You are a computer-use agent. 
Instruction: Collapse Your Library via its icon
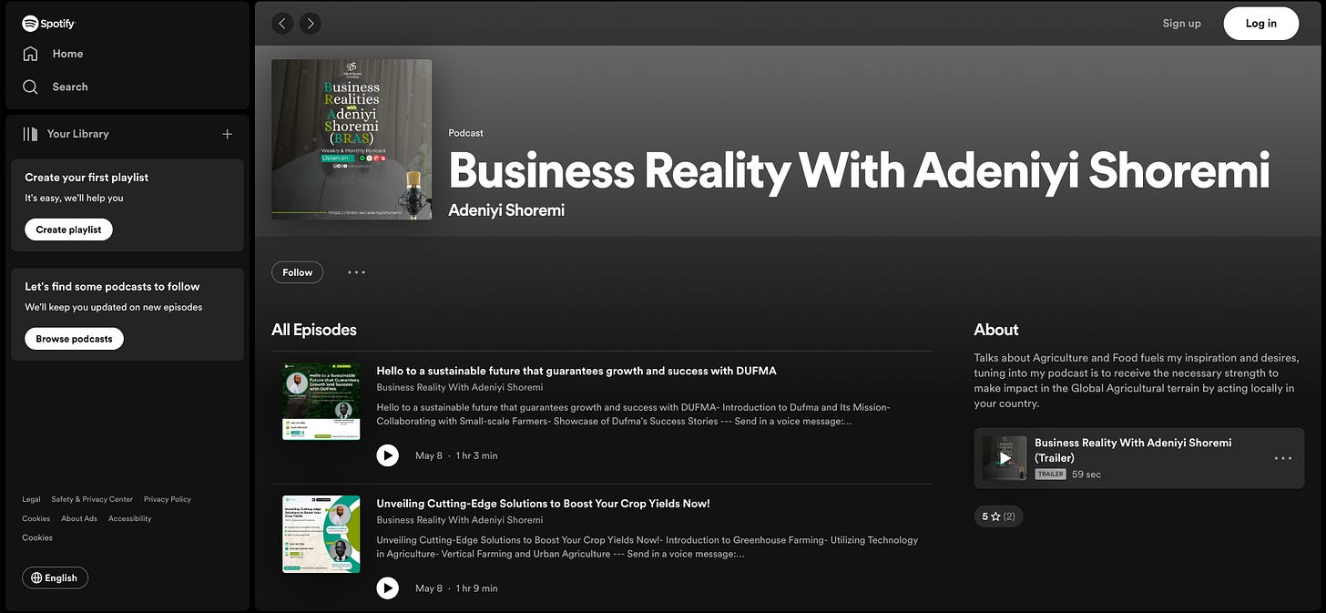(x=30, y=134)
